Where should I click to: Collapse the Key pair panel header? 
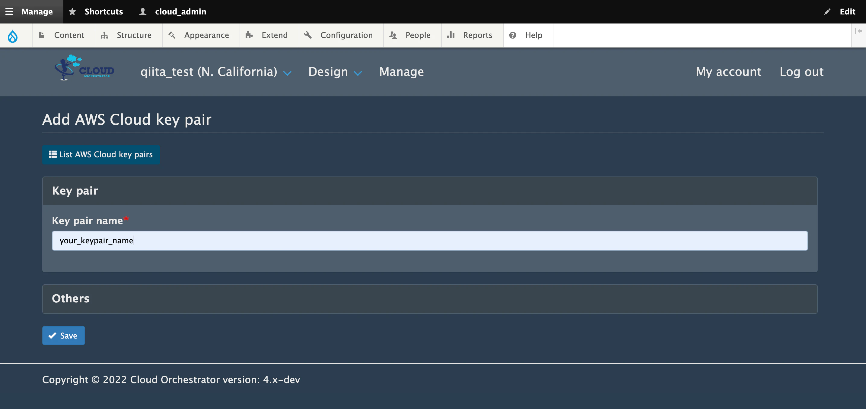(430, 191)
